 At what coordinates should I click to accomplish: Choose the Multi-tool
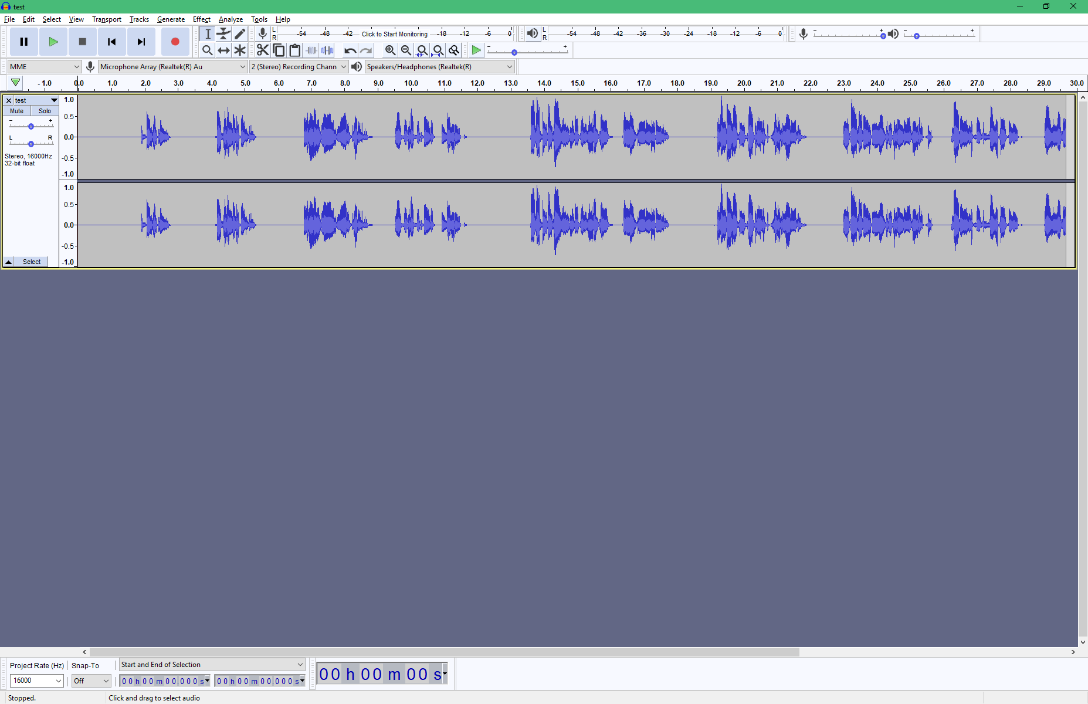click(x=240, y=50)
